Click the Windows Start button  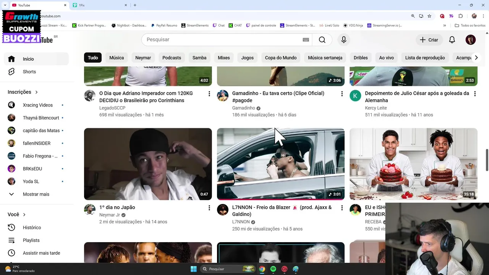(x=194, y=269)
